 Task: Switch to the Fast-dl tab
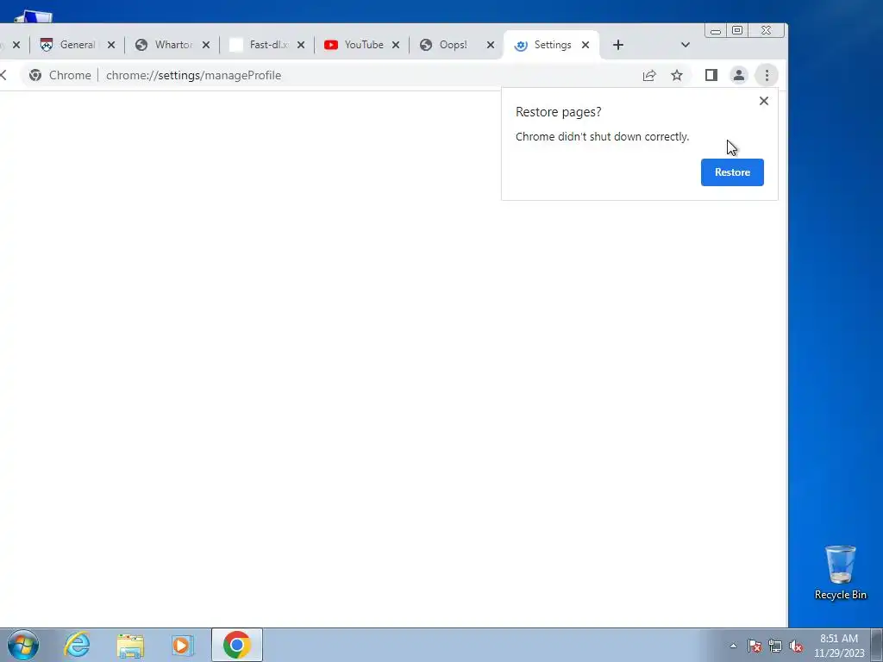[267, 45]
